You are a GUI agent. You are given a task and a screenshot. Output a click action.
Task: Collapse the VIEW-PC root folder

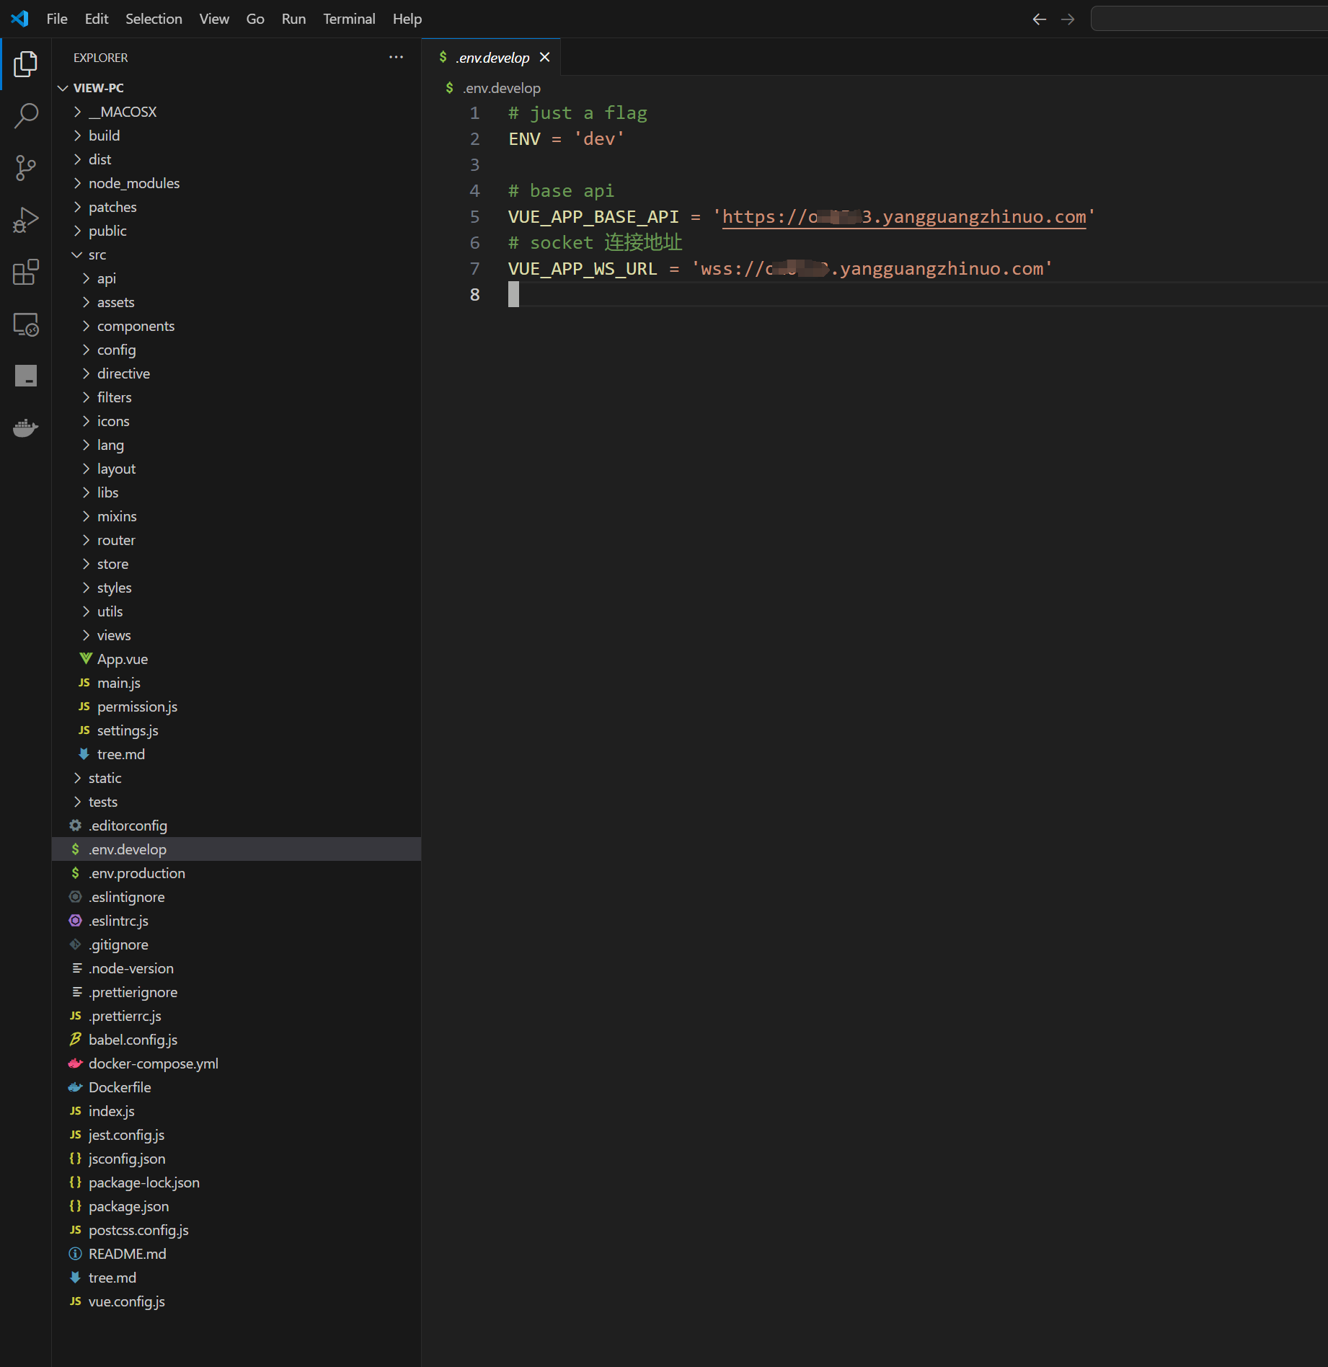63,88
